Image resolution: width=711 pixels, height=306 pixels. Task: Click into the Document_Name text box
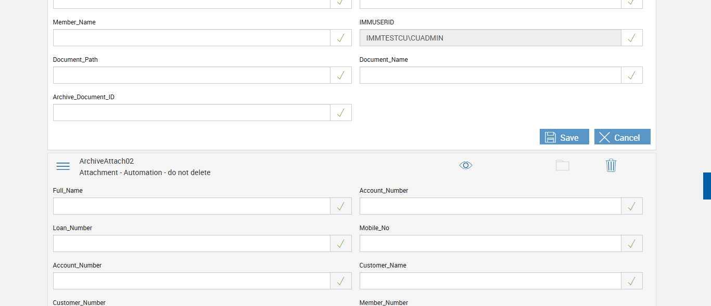pyautogui.click(x=490, y=75)
